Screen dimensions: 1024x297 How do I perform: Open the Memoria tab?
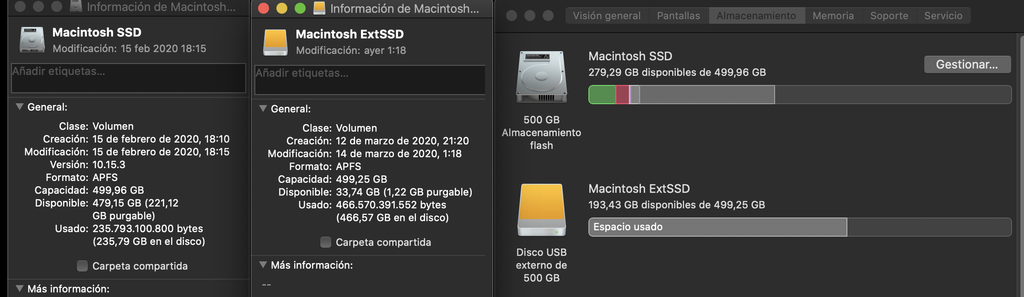[833, 16]
